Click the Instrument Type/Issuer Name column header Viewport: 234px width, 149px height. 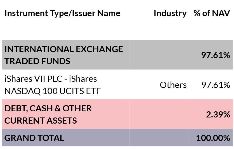pyautogui.click(x=62, y=13)
